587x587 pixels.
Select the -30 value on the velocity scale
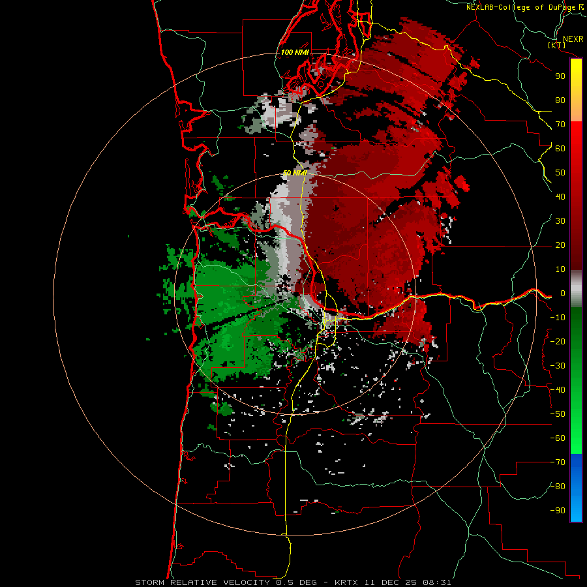tap(558, 366)
